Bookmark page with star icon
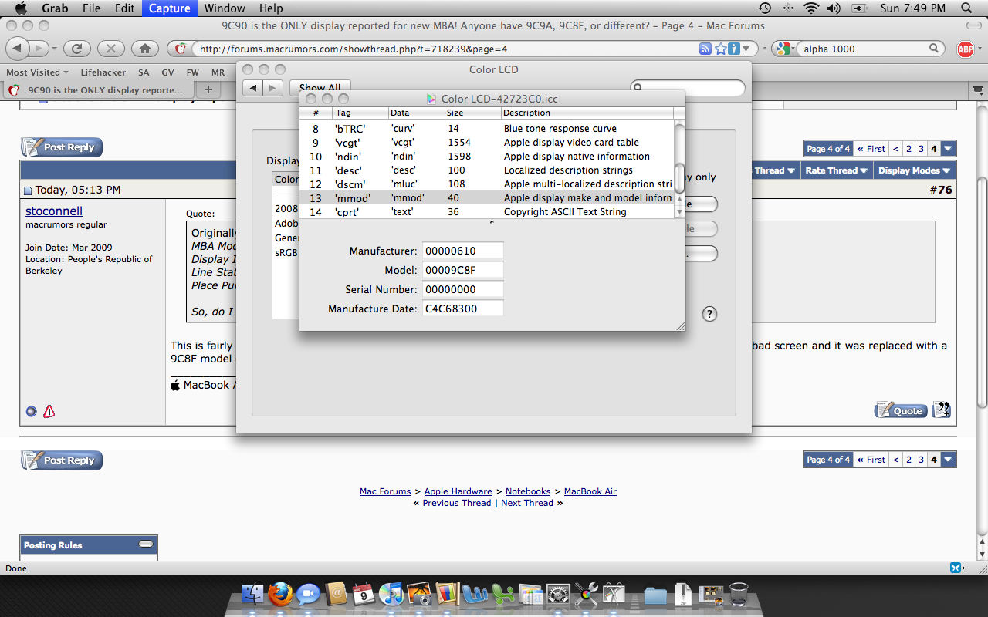The height and width of the screenshot is (617, 988). tap(721, 49)
